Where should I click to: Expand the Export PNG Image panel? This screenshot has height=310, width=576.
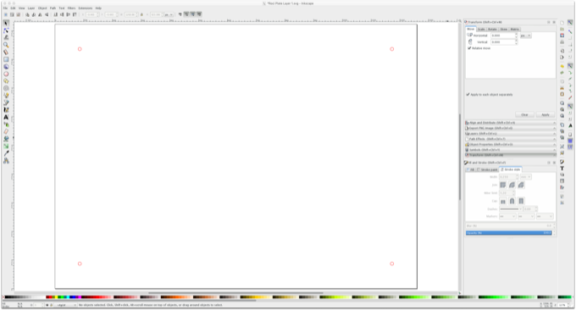coord(510,128)
